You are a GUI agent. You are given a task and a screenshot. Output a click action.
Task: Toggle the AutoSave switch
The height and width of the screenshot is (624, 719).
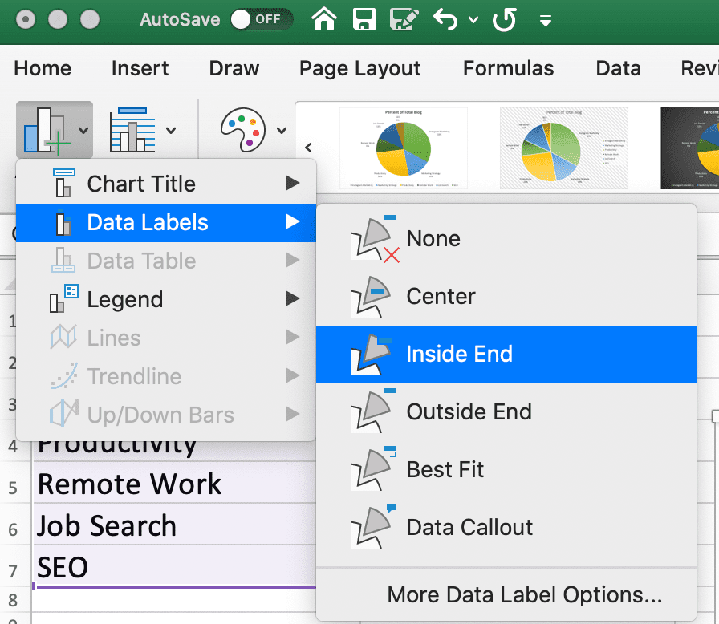pos(260,19)
